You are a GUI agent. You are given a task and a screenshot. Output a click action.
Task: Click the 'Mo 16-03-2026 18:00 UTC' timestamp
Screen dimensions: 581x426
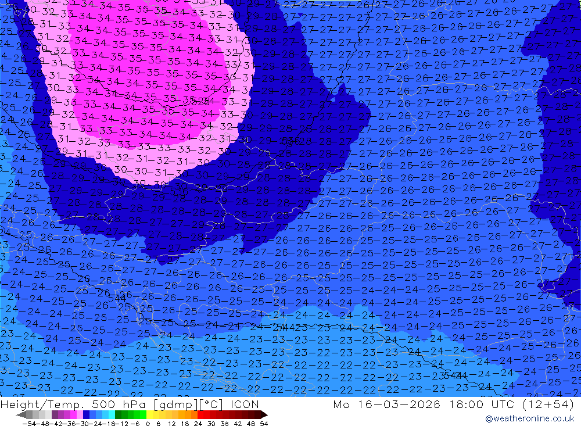click(x=424, y=404)
